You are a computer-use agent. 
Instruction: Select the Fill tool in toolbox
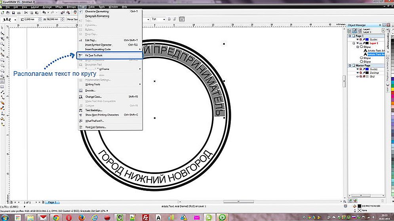[x=2, y=119]
